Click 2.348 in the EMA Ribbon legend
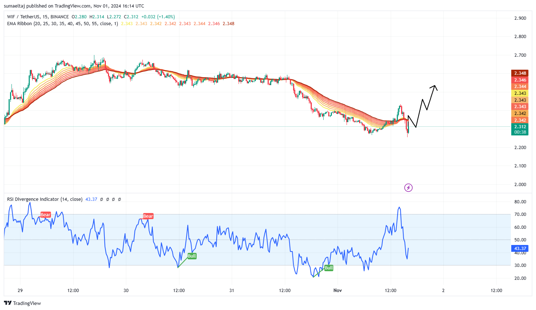Viewport: 536px width, 310px height. [229, 24]
